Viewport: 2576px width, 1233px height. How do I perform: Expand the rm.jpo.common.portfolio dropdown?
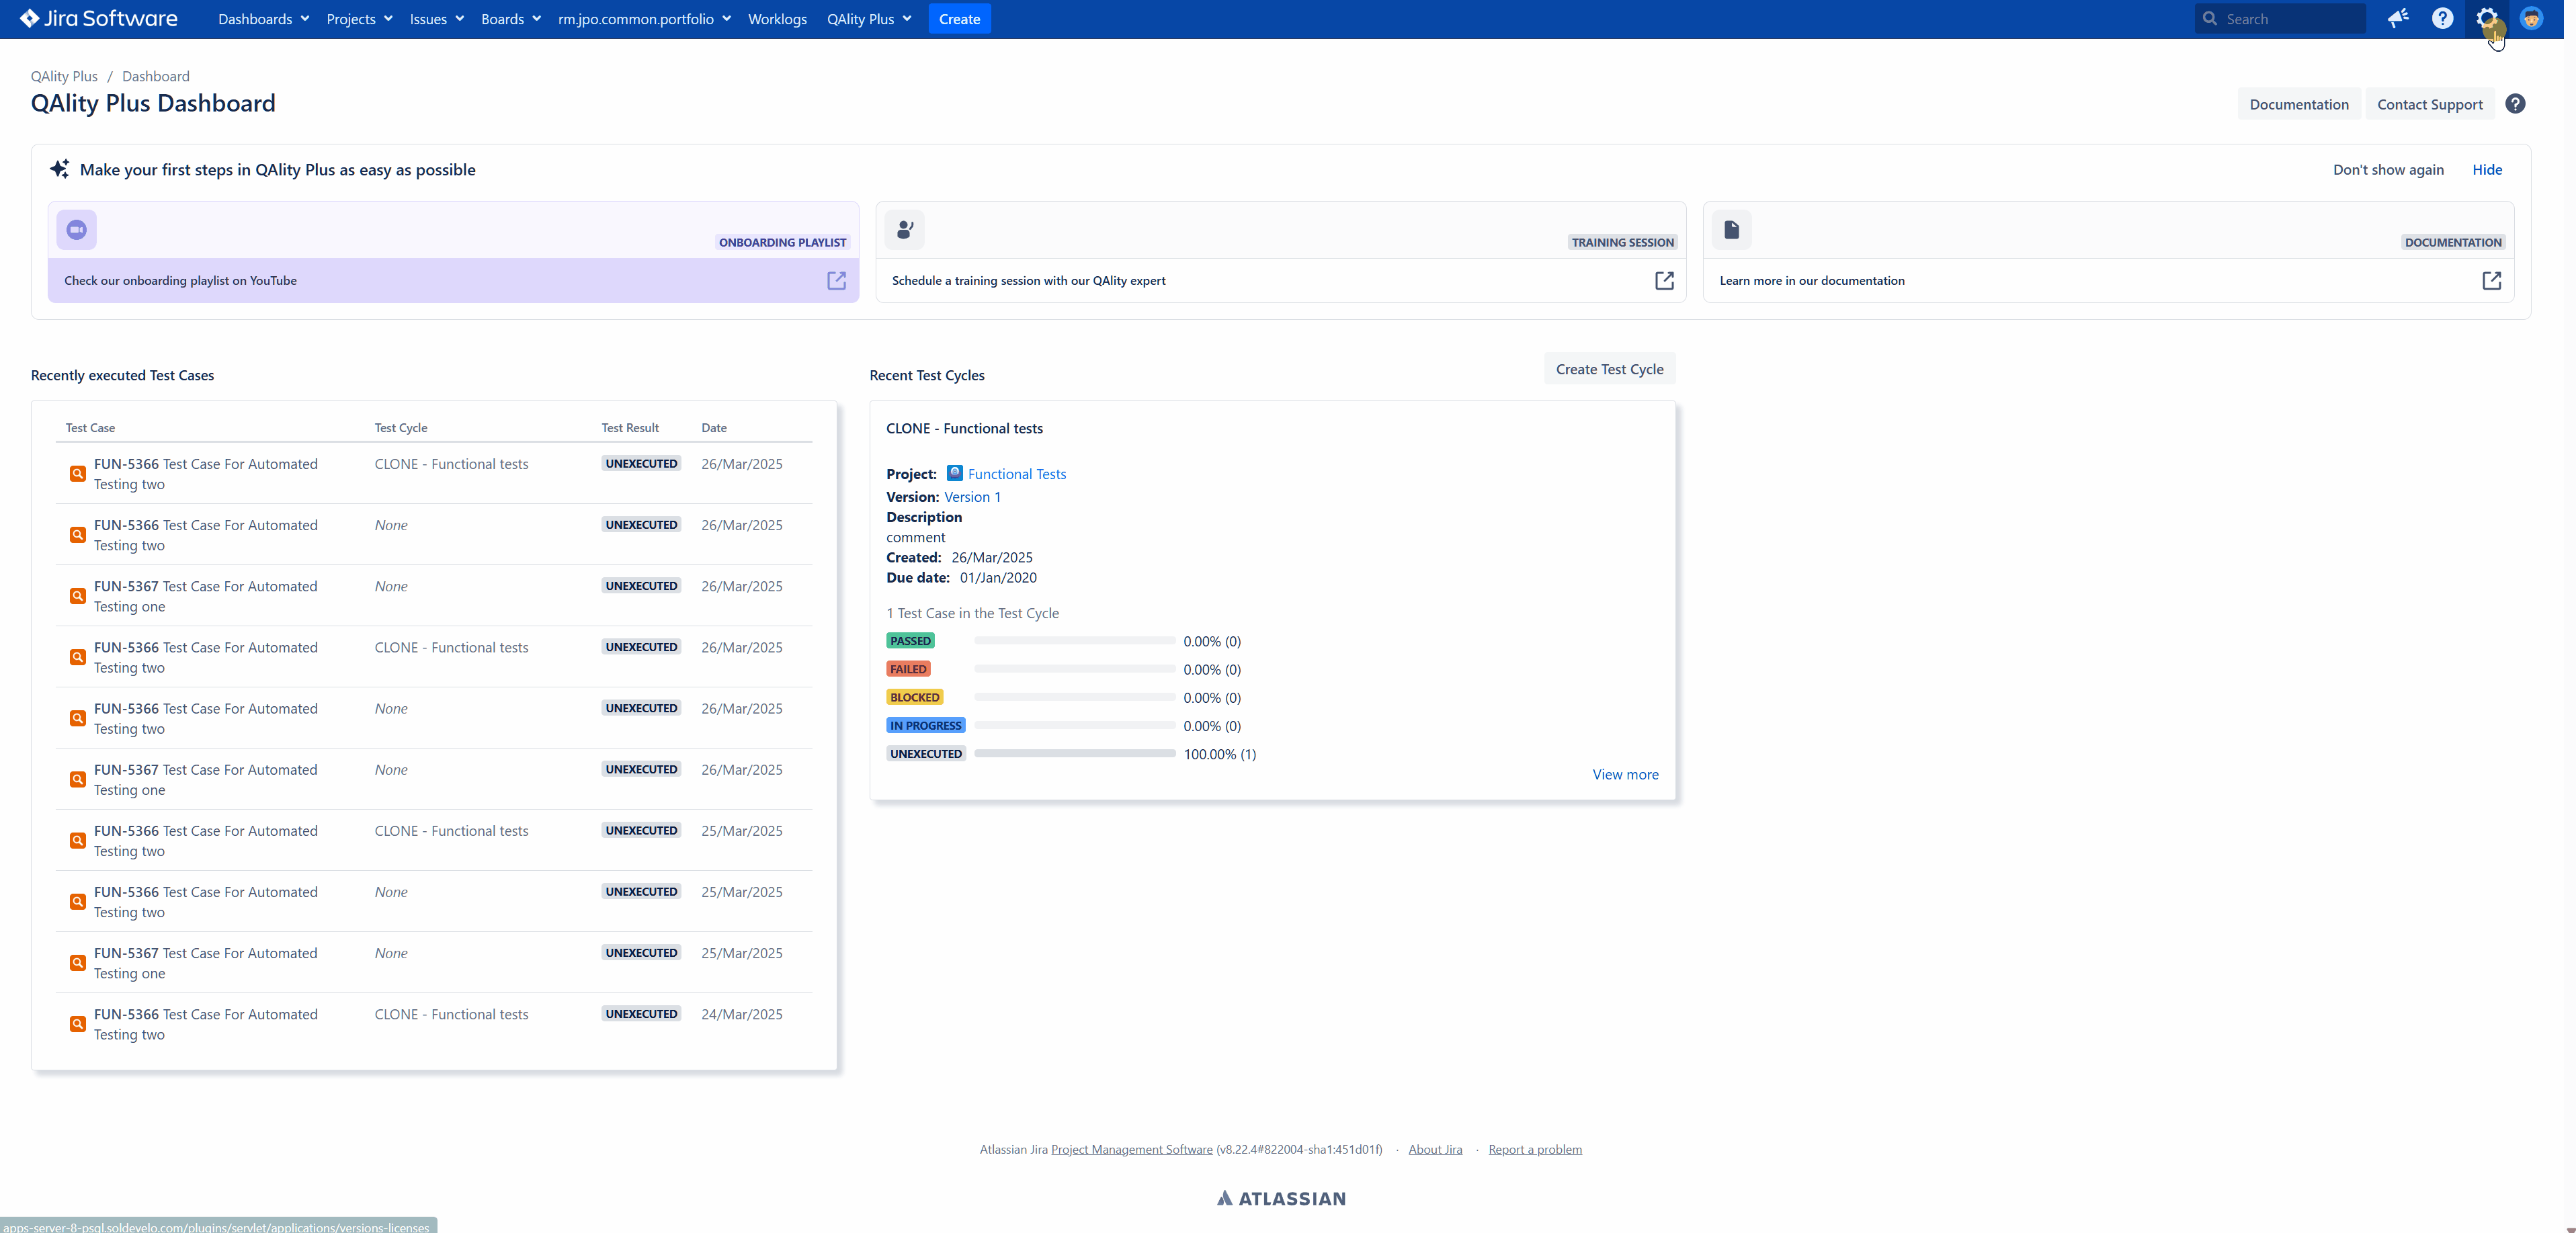coord(644,19)
